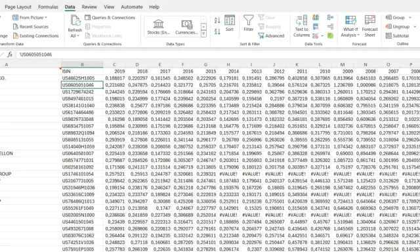
Task: Click cell US46625H1005
Action: point(82,78)
